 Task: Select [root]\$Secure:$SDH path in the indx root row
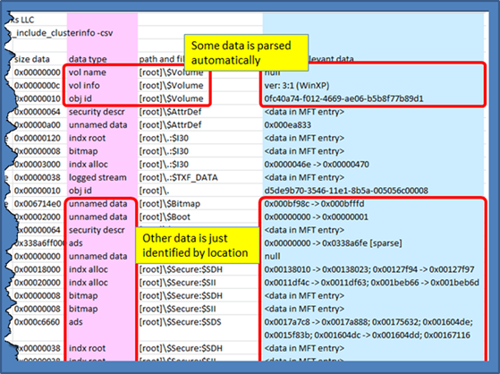[x=181, y=348]
